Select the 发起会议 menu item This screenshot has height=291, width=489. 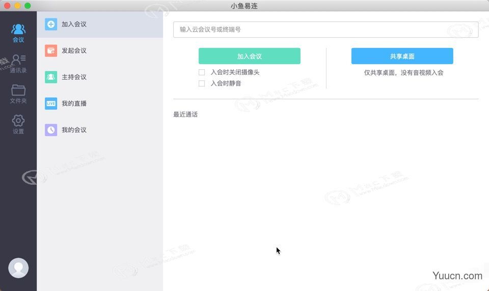[x=100, y=50]
